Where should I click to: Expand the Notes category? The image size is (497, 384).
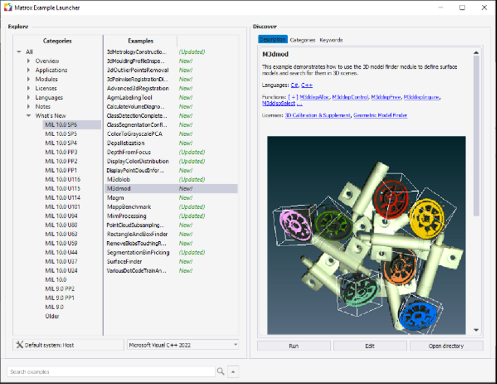(29, 107)
